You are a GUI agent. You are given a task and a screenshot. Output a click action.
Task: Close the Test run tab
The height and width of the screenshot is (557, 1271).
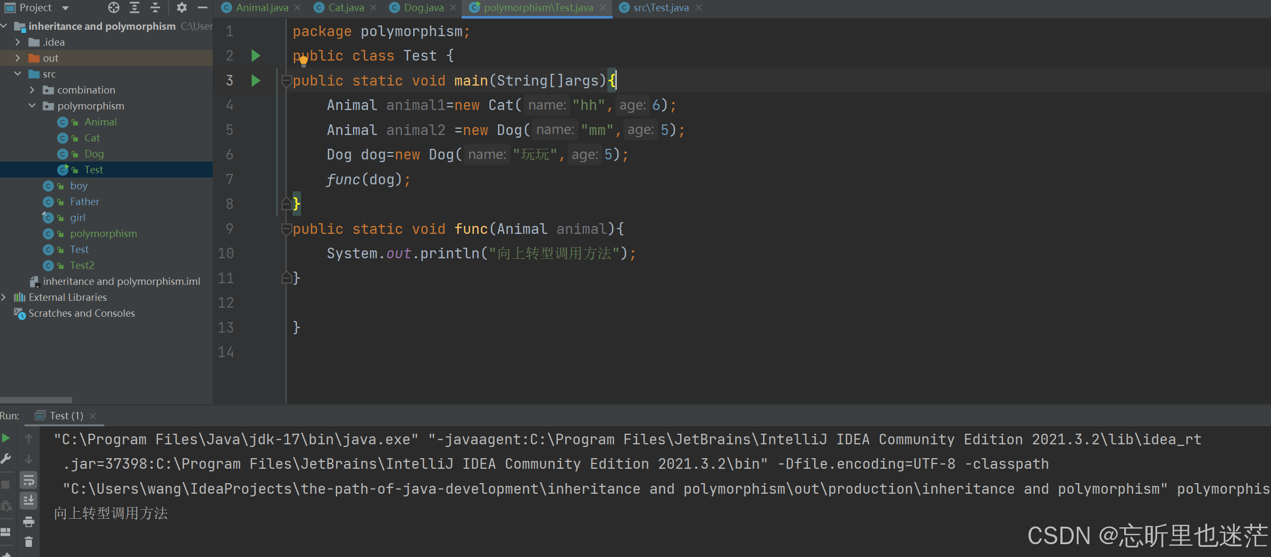coord(93,416)
